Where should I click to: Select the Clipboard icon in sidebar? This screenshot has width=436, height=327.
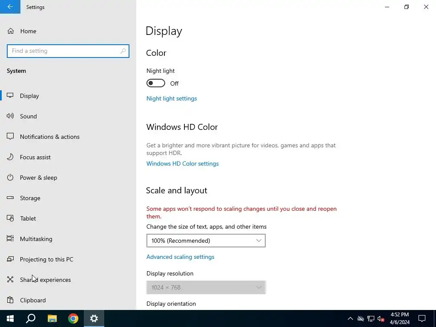tap(10, 300)
